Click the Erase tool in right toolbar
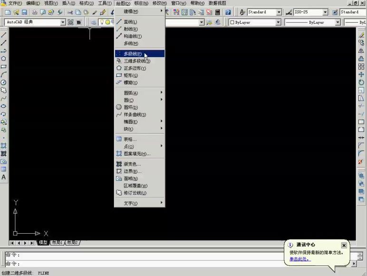This screenshot has height=276, width=367. point(361,35)
